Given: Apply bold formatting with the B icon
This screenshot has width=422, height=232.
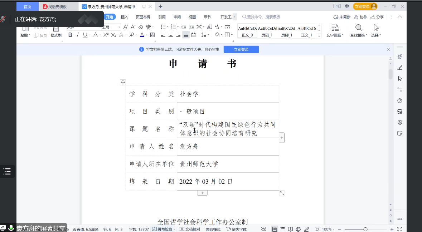Looking at the screenshot, I should (70, 35).
